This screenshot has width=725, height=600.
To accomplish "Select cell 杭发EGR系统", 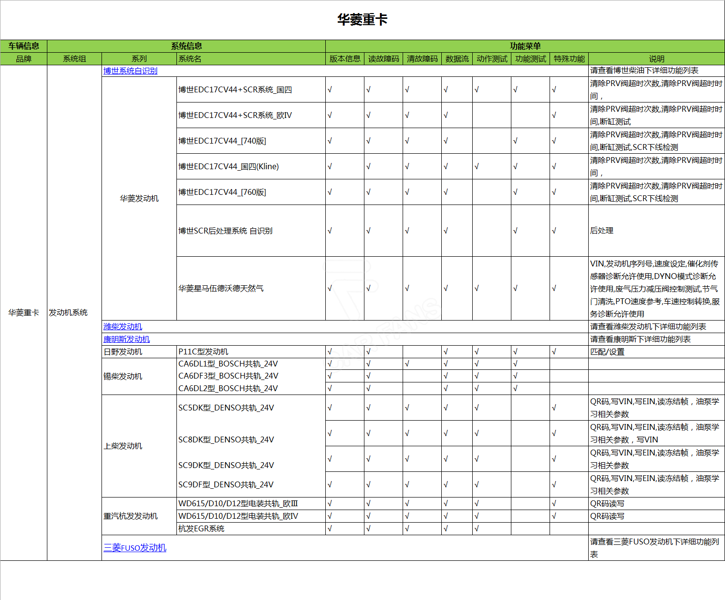I will [251, 528].
